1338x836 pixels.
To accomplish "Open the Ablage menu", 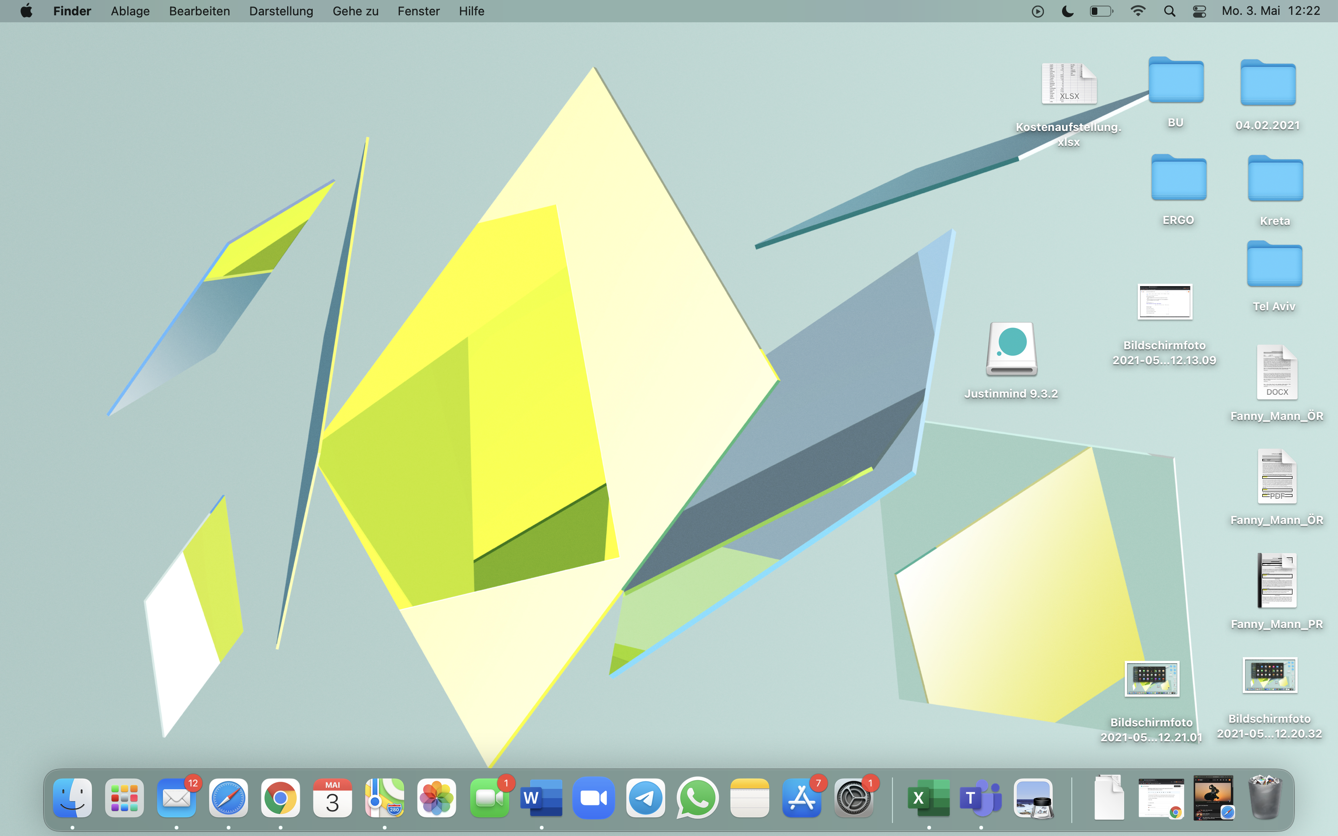I will coord(130,11).
